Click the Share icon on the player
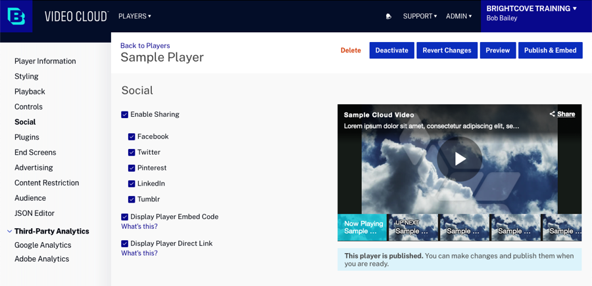The image size is (592, 286). [x=553, y=114]
